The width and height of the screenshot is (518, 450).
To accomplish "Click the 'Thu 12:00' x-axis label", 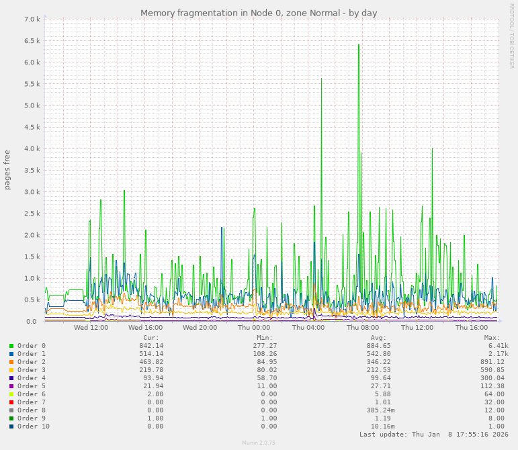I will coord(417,328).
